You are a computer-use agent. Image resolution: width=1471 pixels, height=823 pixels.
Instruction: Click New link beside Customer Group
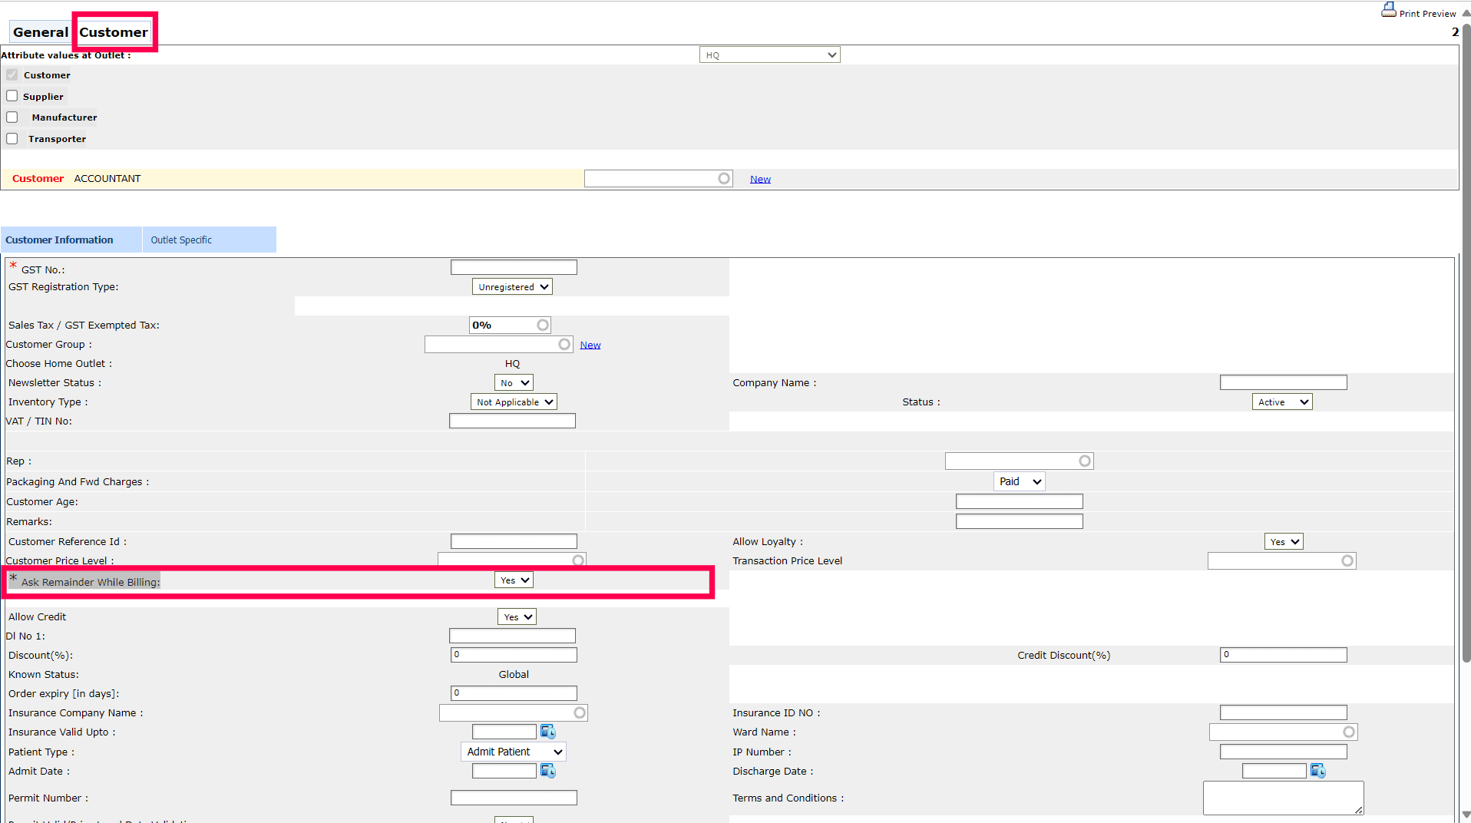590,345
